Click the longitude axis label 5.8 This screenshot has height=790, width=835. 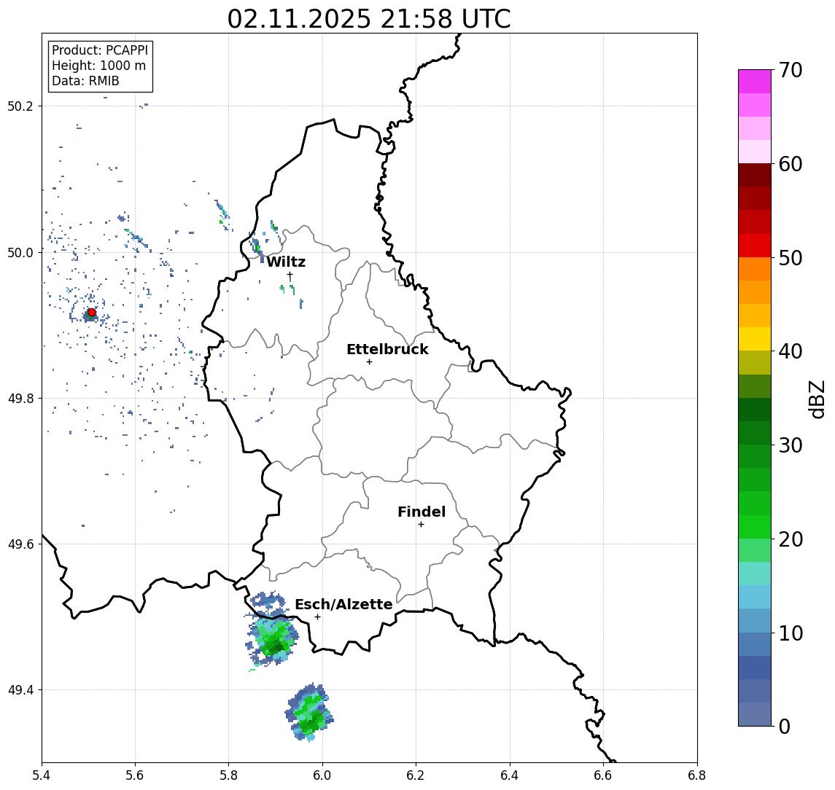pyautogui.click(x=228, y=775)
